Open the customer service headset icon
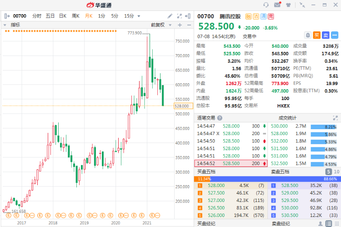This screenshot has height=227, width=341. tap(266, 5)
